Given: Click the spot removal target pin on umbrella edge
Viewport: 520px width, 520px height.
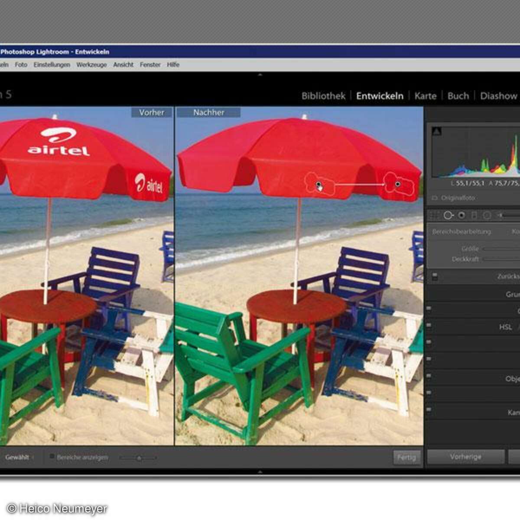Looking at the screenshot, I should tap(398, 184).
